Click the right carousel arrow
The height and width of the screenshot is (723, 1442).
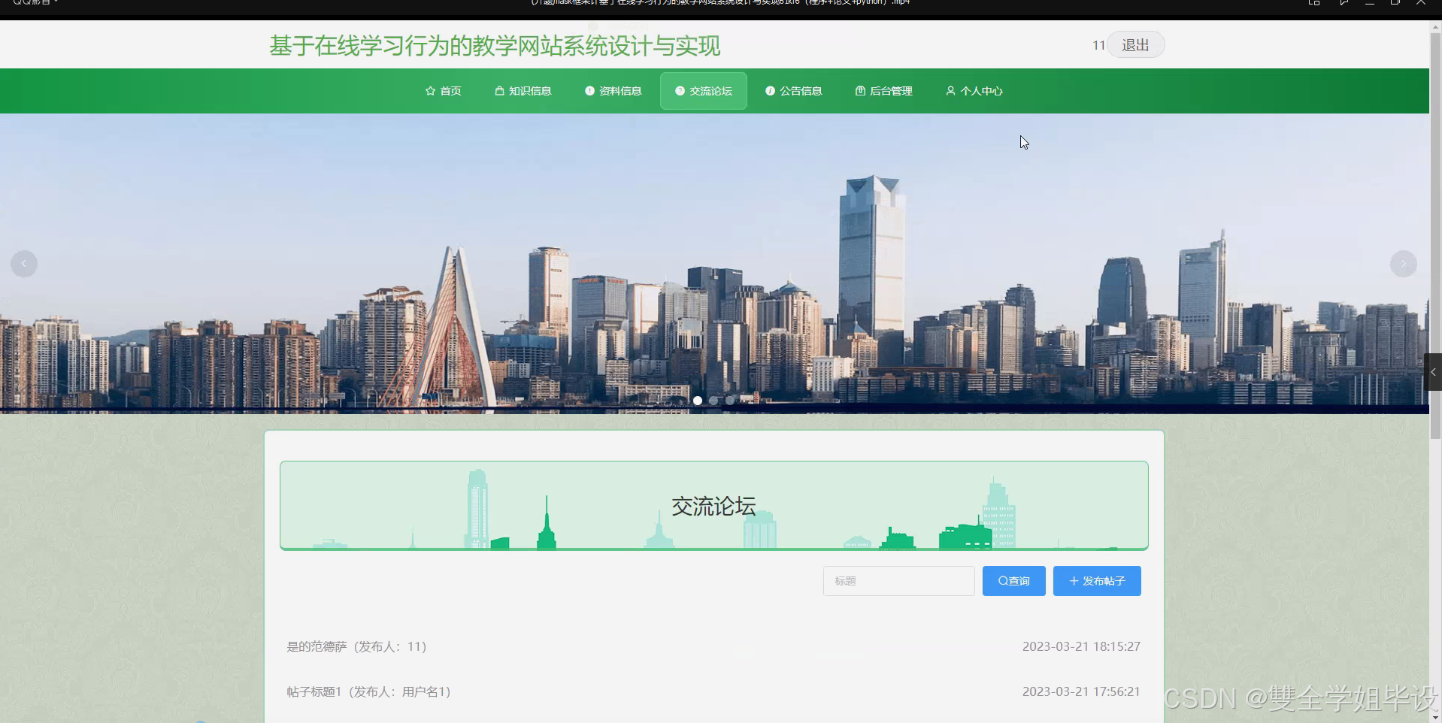coord(1404,263)
